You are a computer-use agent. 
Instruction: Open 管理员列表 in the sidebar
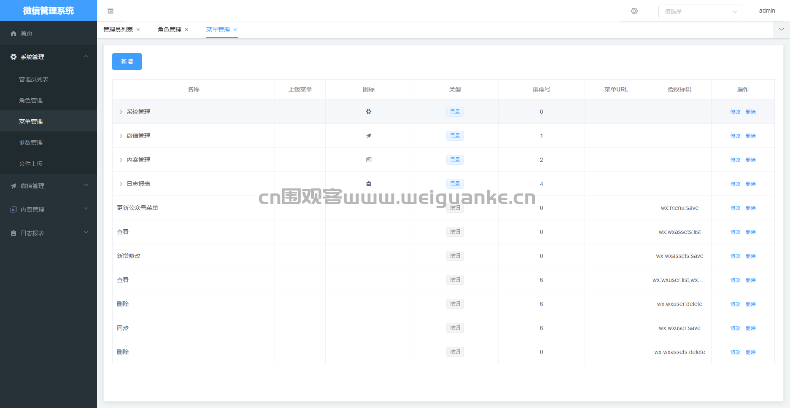49,79
